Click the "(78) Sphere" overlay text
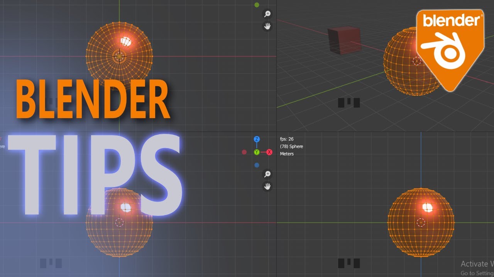The height and width of the screenshot is (277, 494). tap(291, 147)
